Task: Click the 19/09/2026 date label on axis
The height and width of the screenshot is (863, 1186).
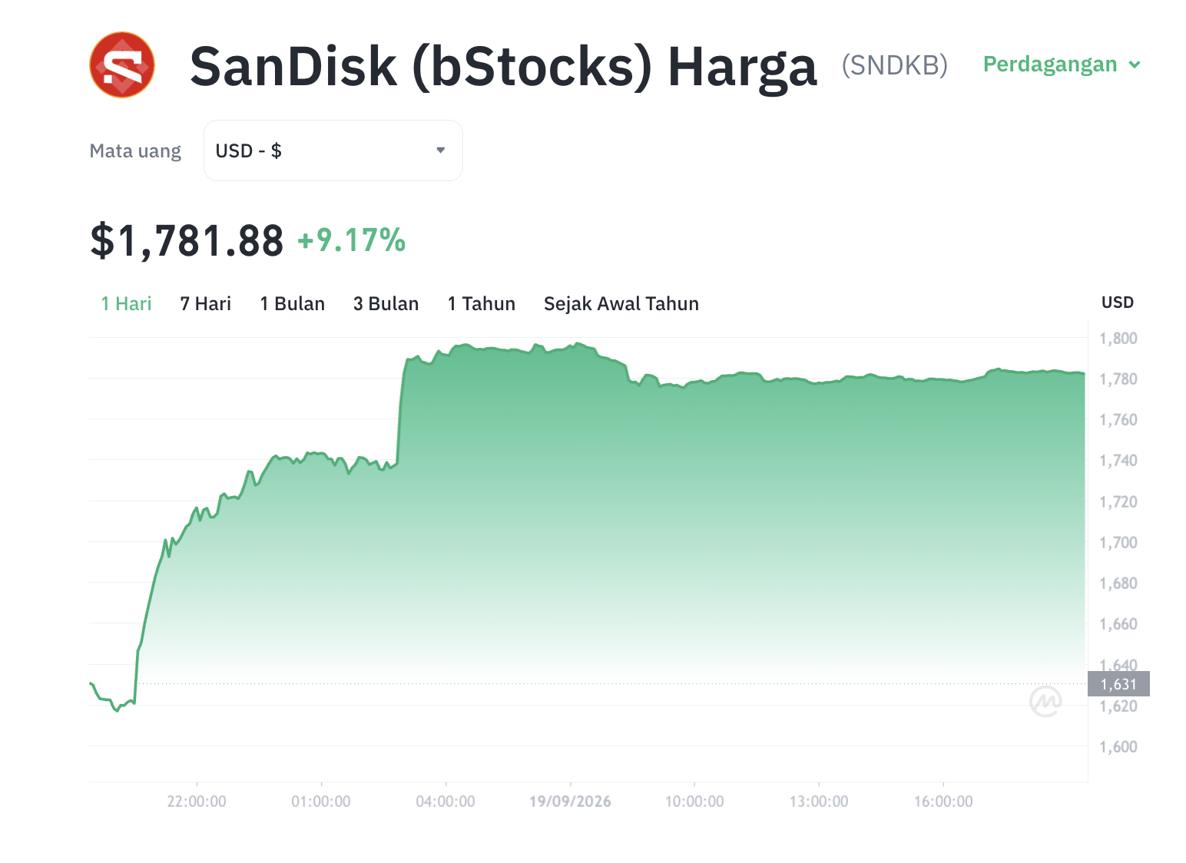Action: point(570,802)
